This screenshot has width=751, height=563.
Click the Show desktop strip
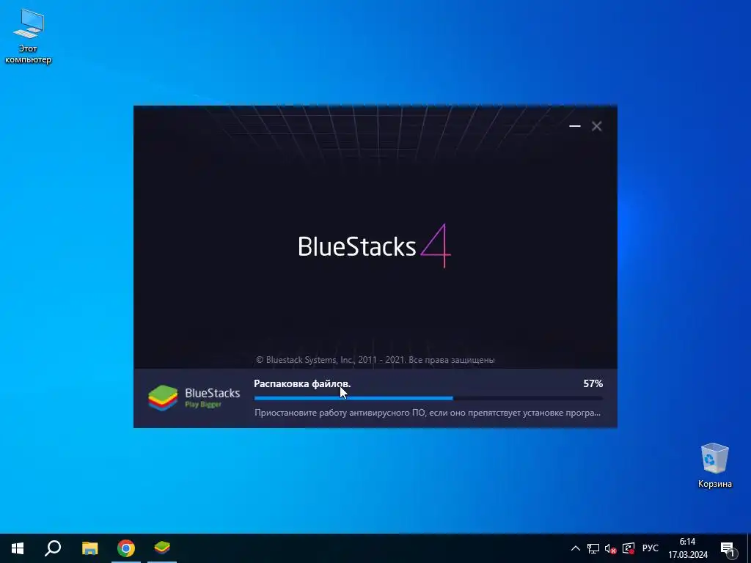(x=749, y=548)
